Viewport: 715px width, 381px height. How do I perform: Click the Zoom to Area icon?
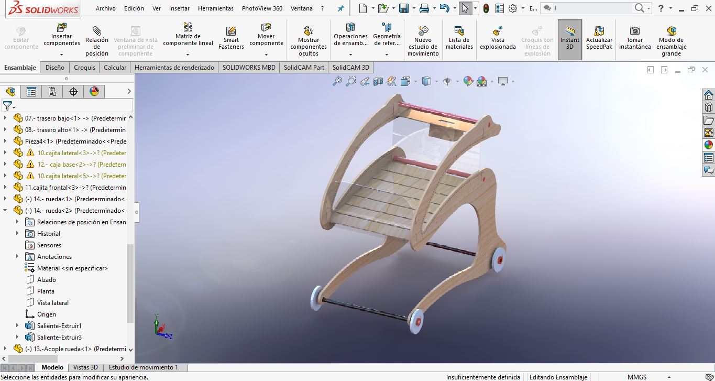coord(351,81)
